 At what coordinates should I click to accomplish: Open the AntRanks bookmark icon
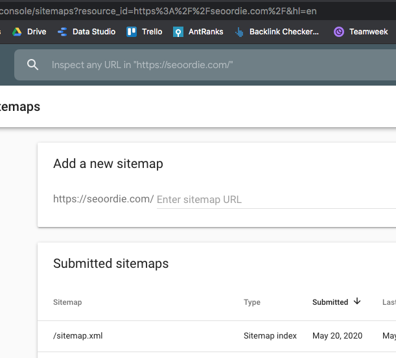coord(178,32)
